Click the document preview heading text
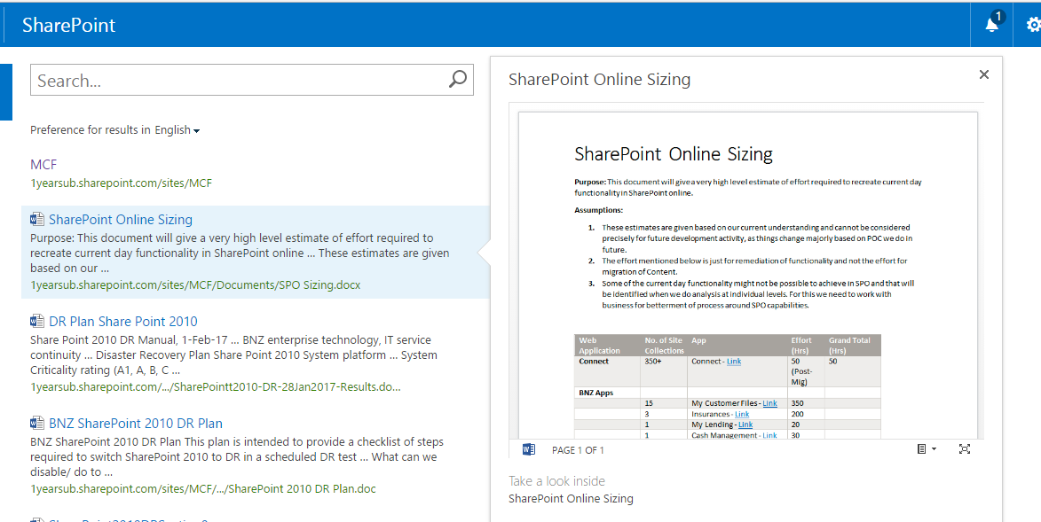Viewport: 1041px width, 522px height. tap(674, 154)
